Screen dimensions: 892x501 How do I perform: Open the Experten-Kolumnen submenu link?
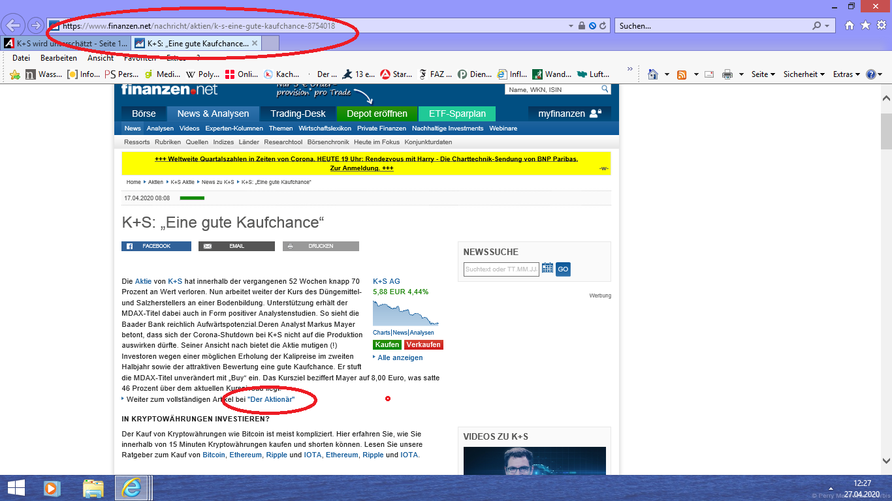234,129
